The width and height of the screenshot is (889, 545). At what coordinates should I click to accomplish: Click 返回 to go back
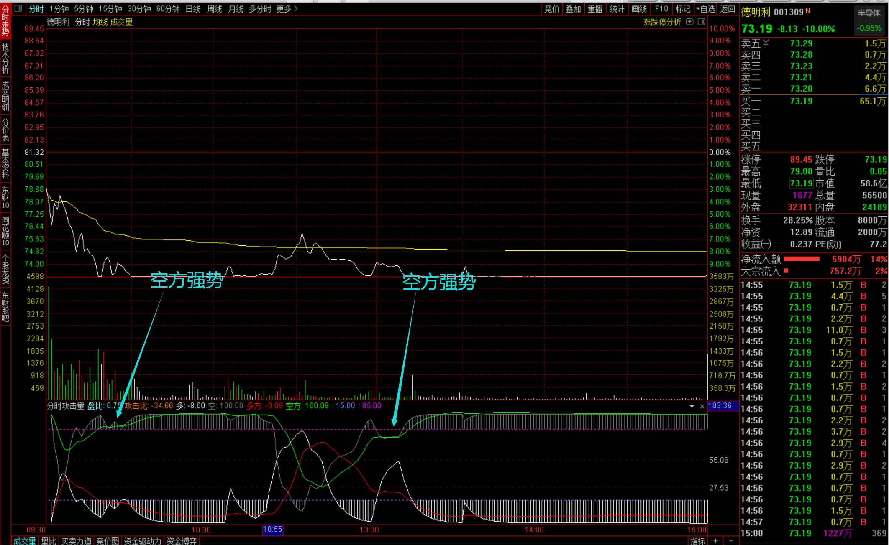point(728,9)
